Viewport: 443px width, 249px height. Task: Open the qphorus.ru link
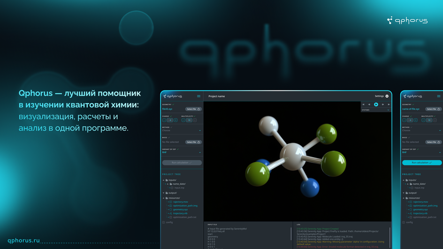(x=24, y=240)
